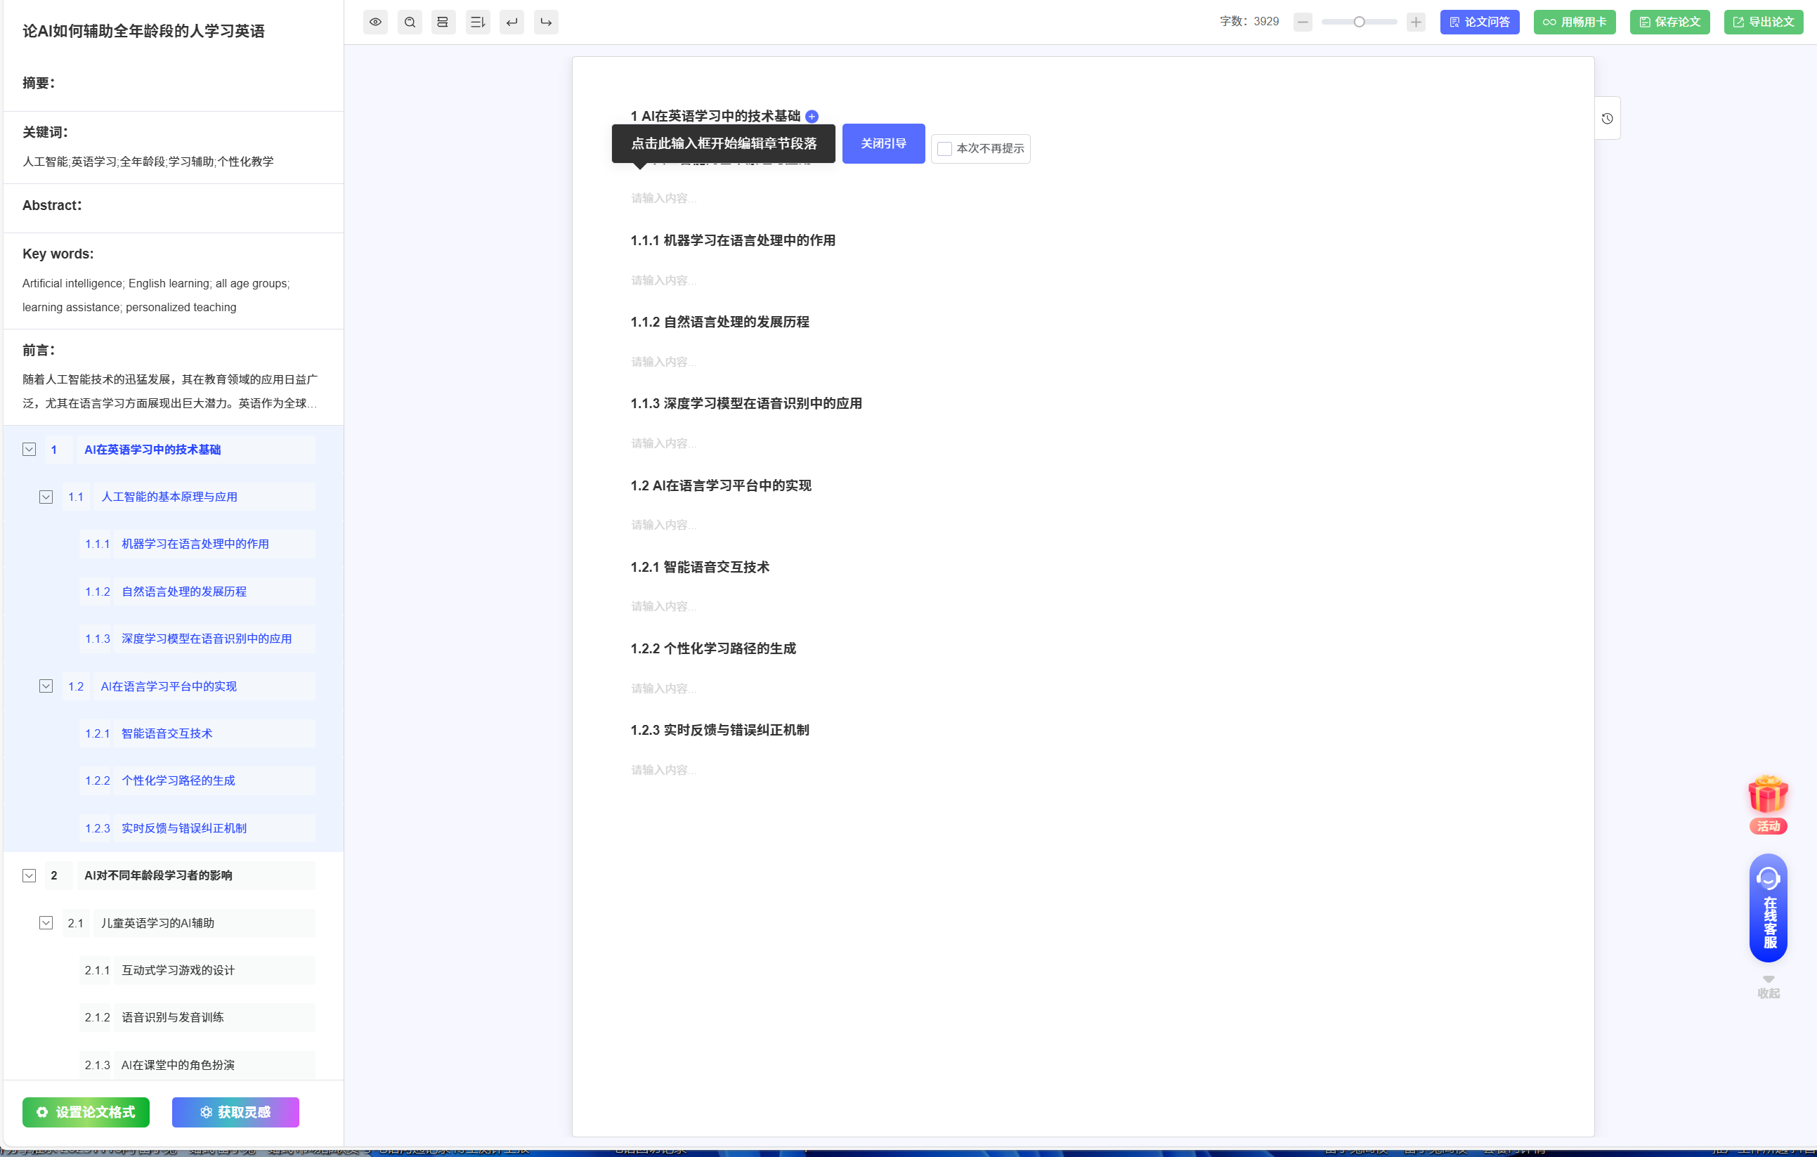Select outline item 1.1.2 自然语言处理的发展历程
The height and width of the screenshot is (1157, 1817).
(x=184, y=591)
